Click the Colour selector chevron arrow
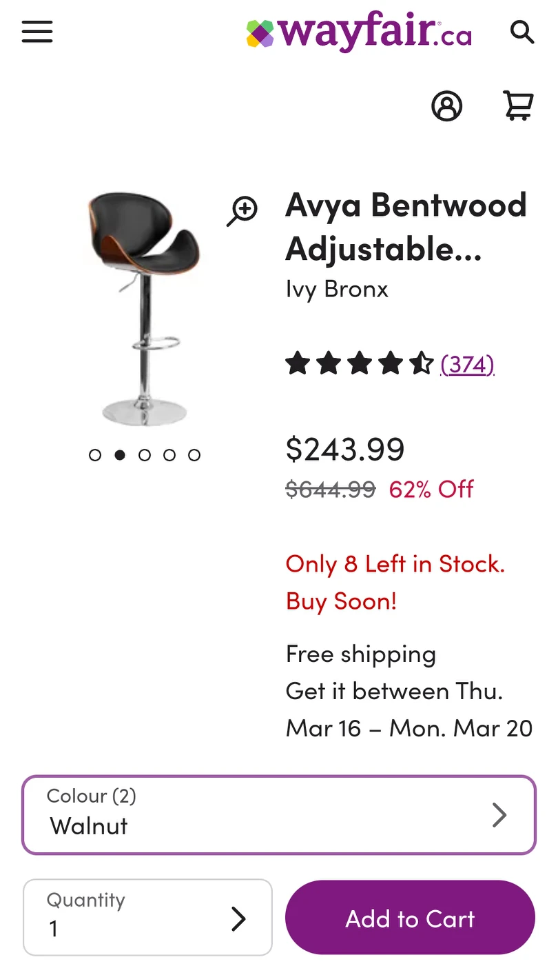 499,815
